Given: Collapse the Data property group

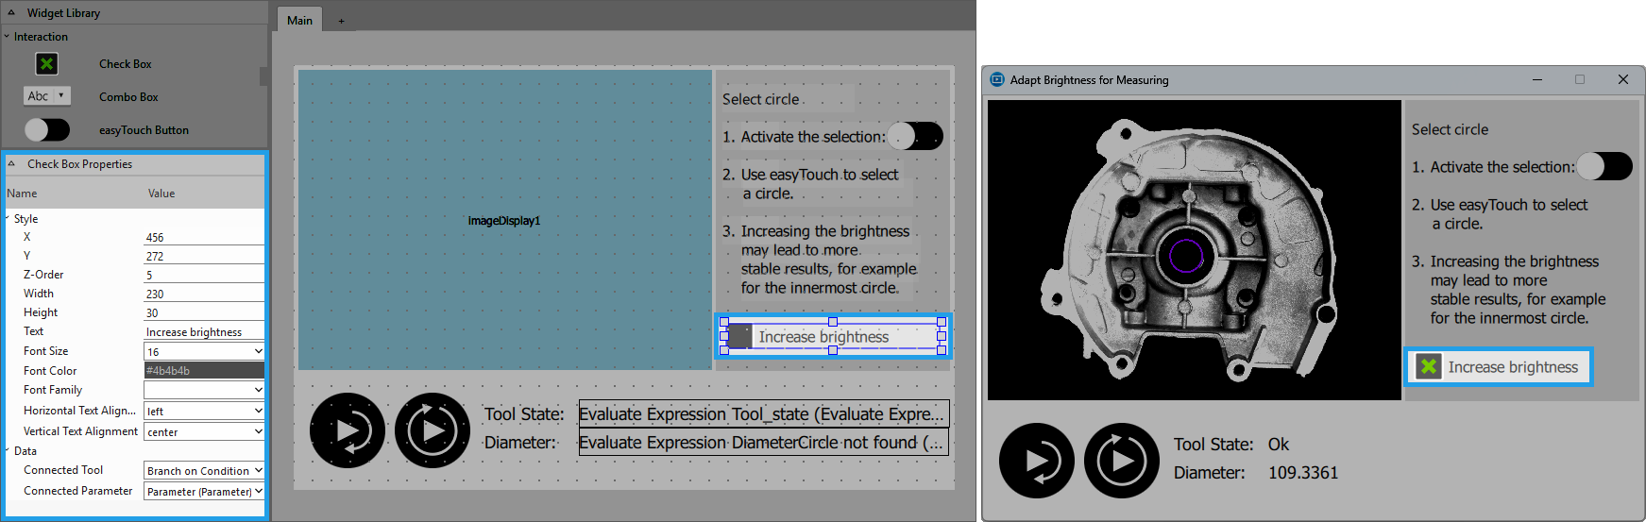Looking at the screenshot, I should (x=8, y=450).
